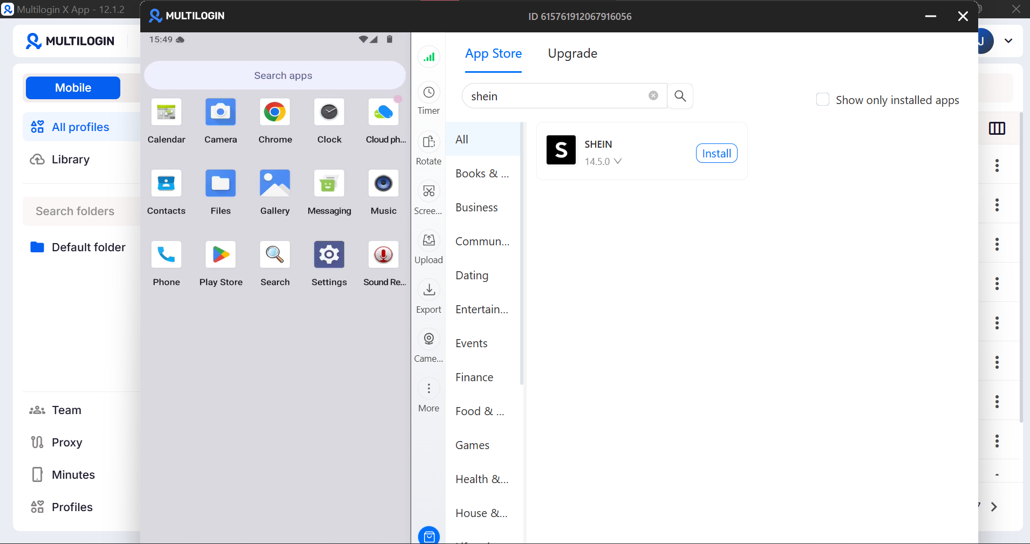This screenshot has width=1030, height=544.
Task: Open the Play Store app
Action: 221,255
